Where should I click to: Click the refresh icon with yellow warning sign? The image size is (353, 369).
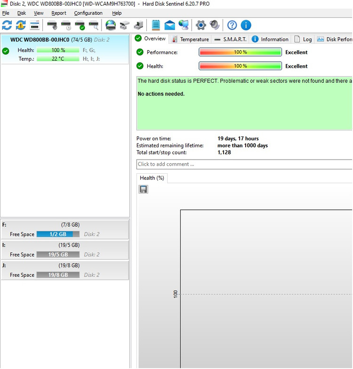[x=21, y=25]
